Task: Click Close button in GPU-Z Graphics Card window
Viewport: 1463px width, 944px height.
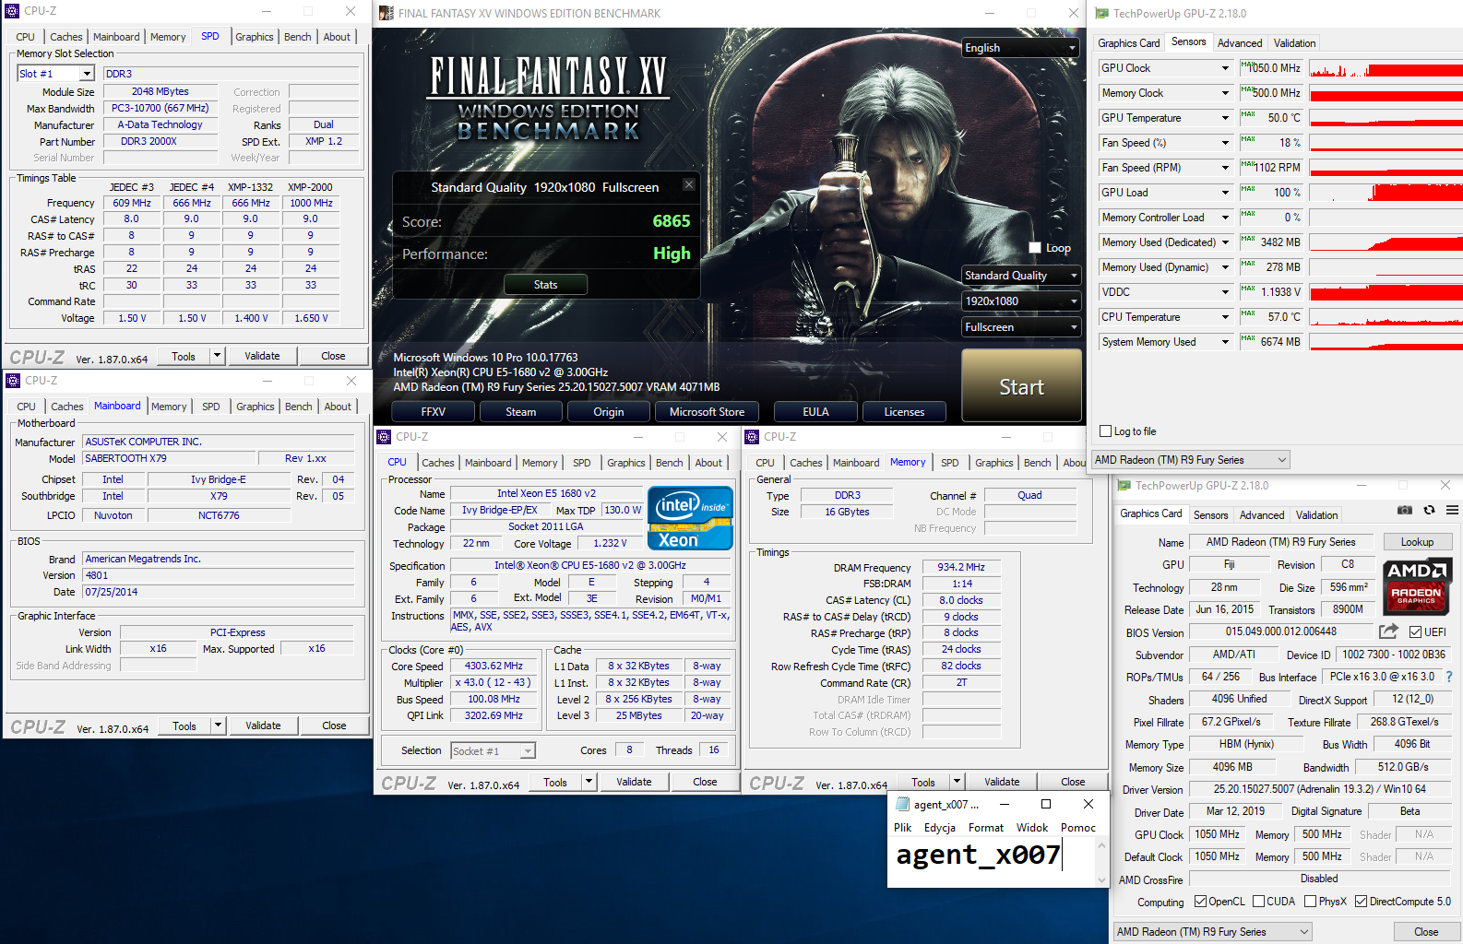Action: coord(1425,932)
